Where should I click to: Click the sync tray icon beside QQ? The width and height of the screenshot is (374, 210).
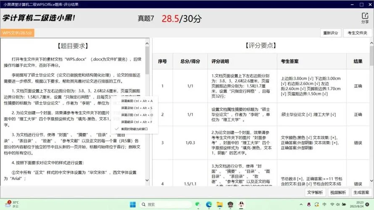pyautogui.click(x=316, y=205)
